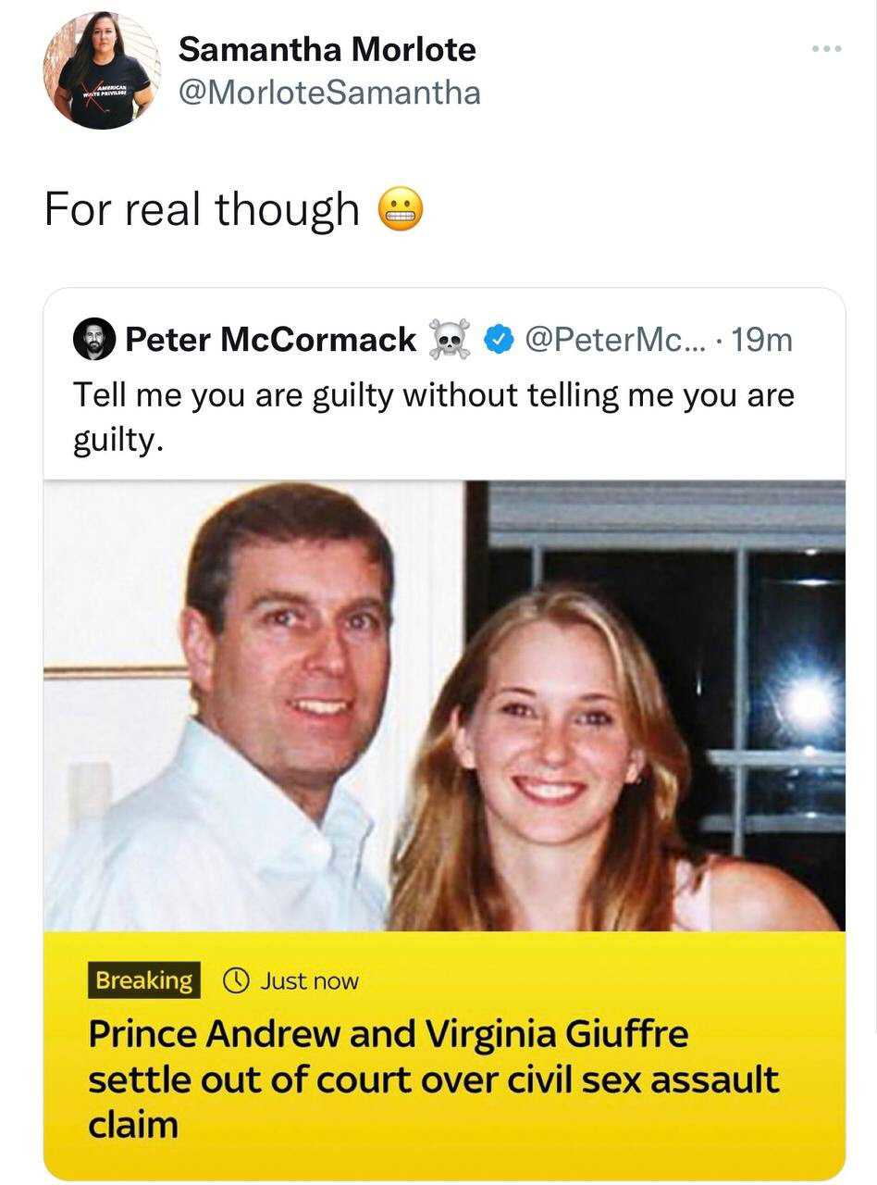
Task: Click the clock icon beside Just now
Action: [237, 980]
